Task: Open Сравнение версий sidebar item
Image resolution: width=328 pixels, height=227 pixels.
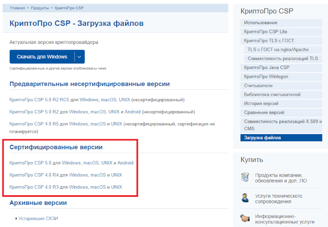Action: [x=281, y=112]
